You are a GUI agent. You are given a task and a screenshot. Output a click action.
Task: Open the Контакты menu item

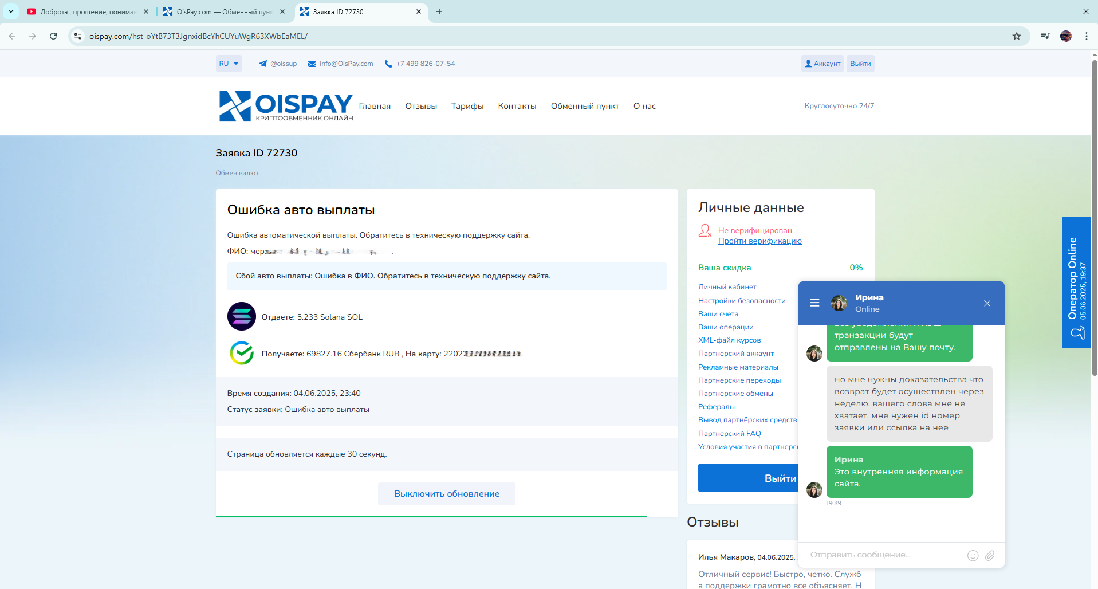click(x=517, y=106)
